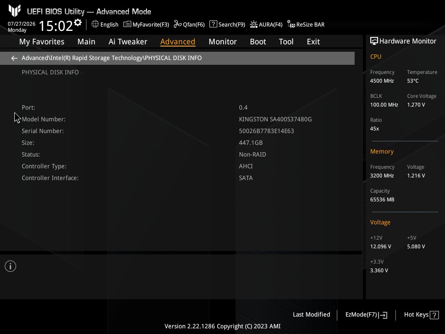
Task: Click the TUF logo icon
Action: coord(14,11)
